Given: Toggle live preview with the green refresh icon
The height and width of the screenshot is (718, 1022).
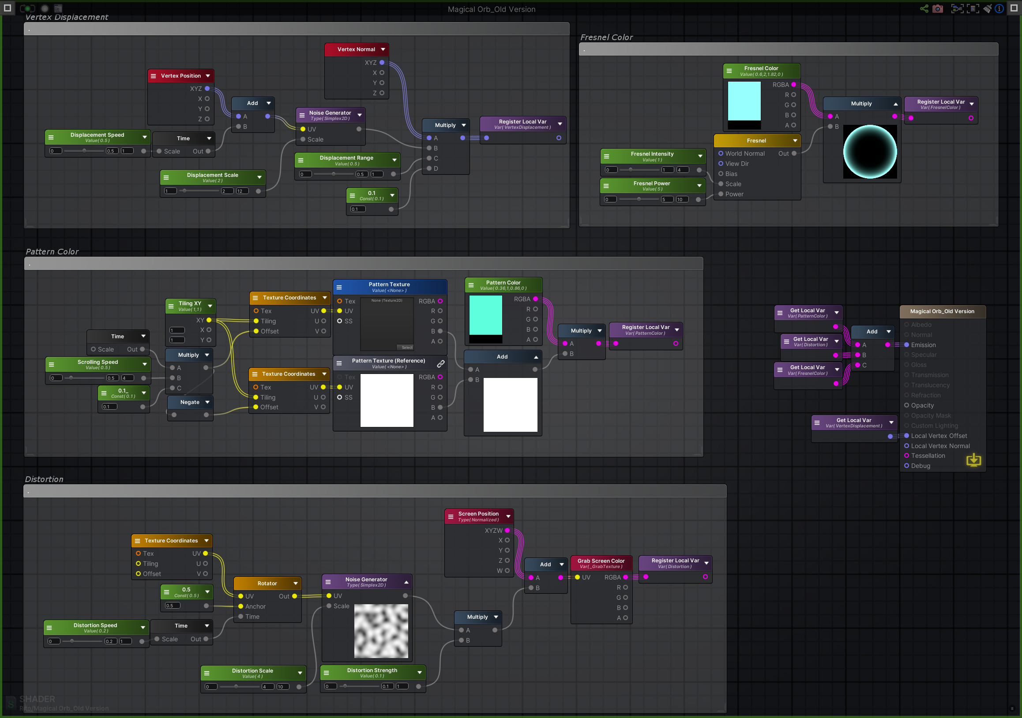Looking at the screenshot, I should tap(28, 8).
